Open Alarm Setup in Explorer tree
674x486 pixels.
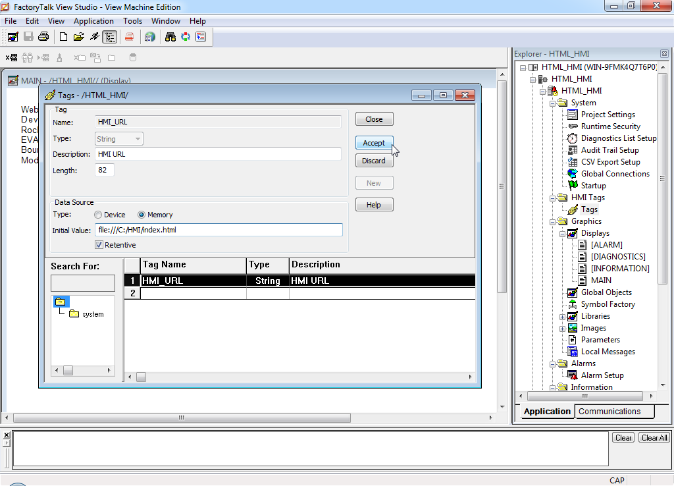point(602,375)
